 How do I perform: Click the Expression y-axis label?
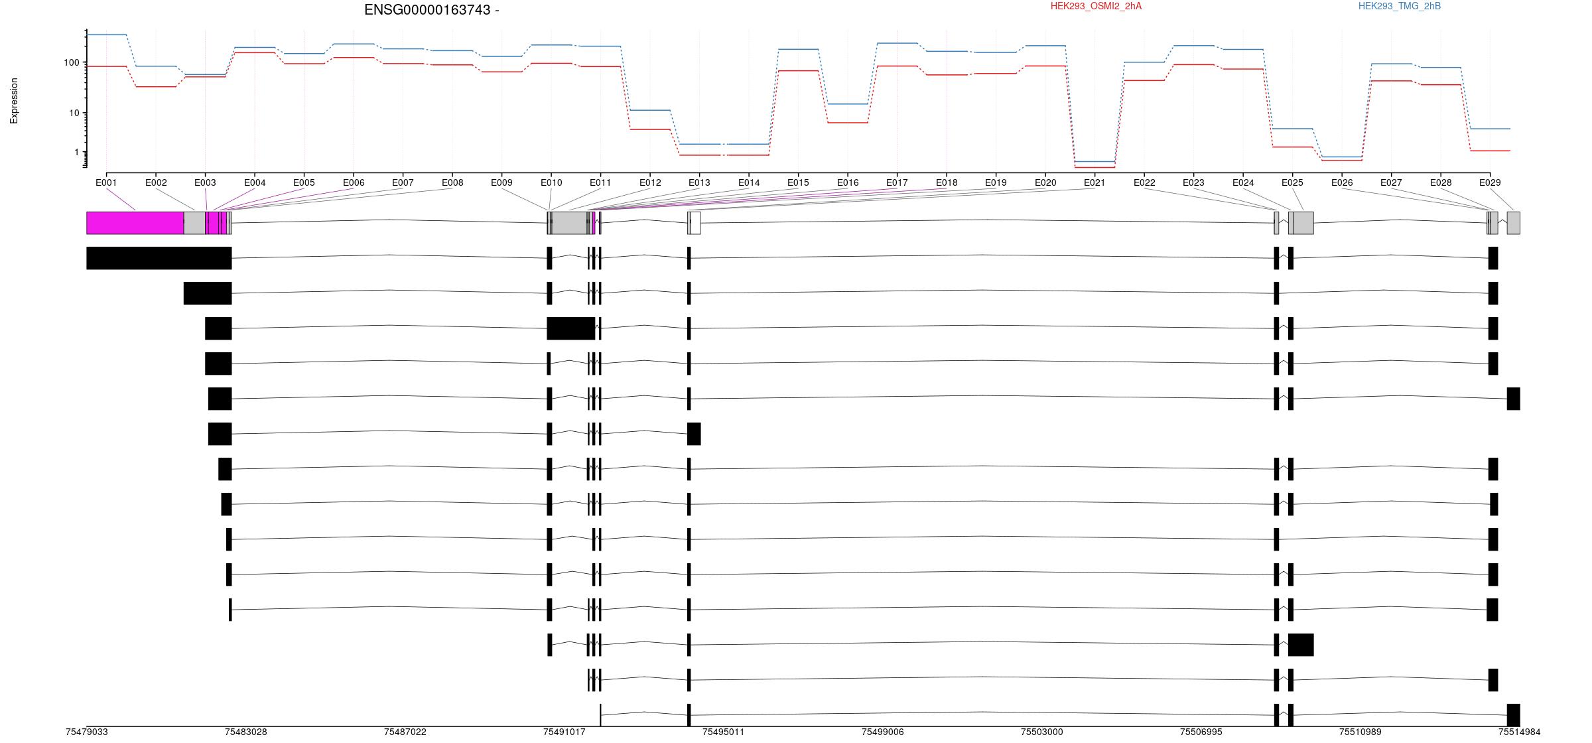point(14,101)
